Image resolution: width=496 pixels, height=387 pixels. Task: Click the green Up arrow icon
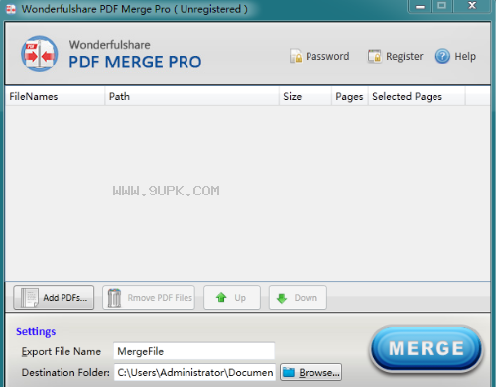[x=221, y=297]
